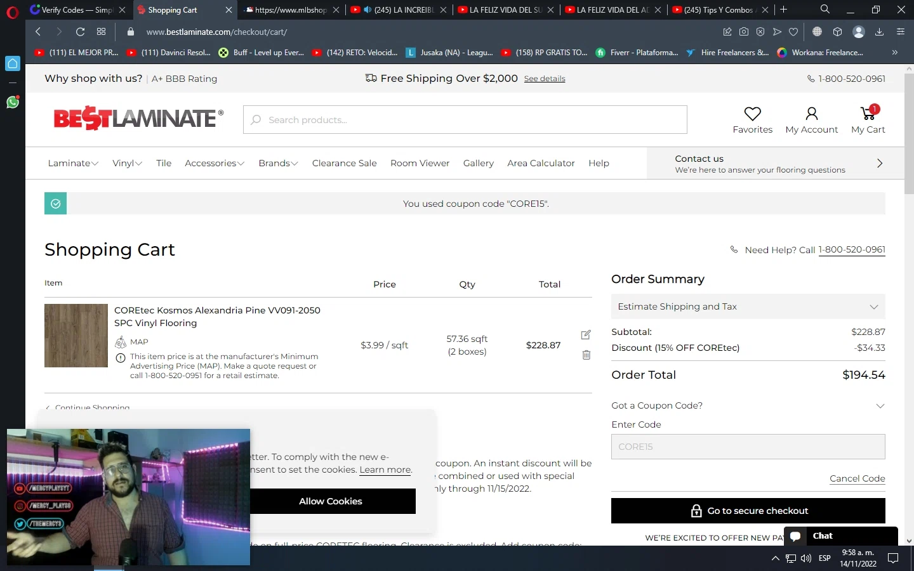Expand the Laminate menu
This screenshot has width=914, height=571.
(73, 163)
